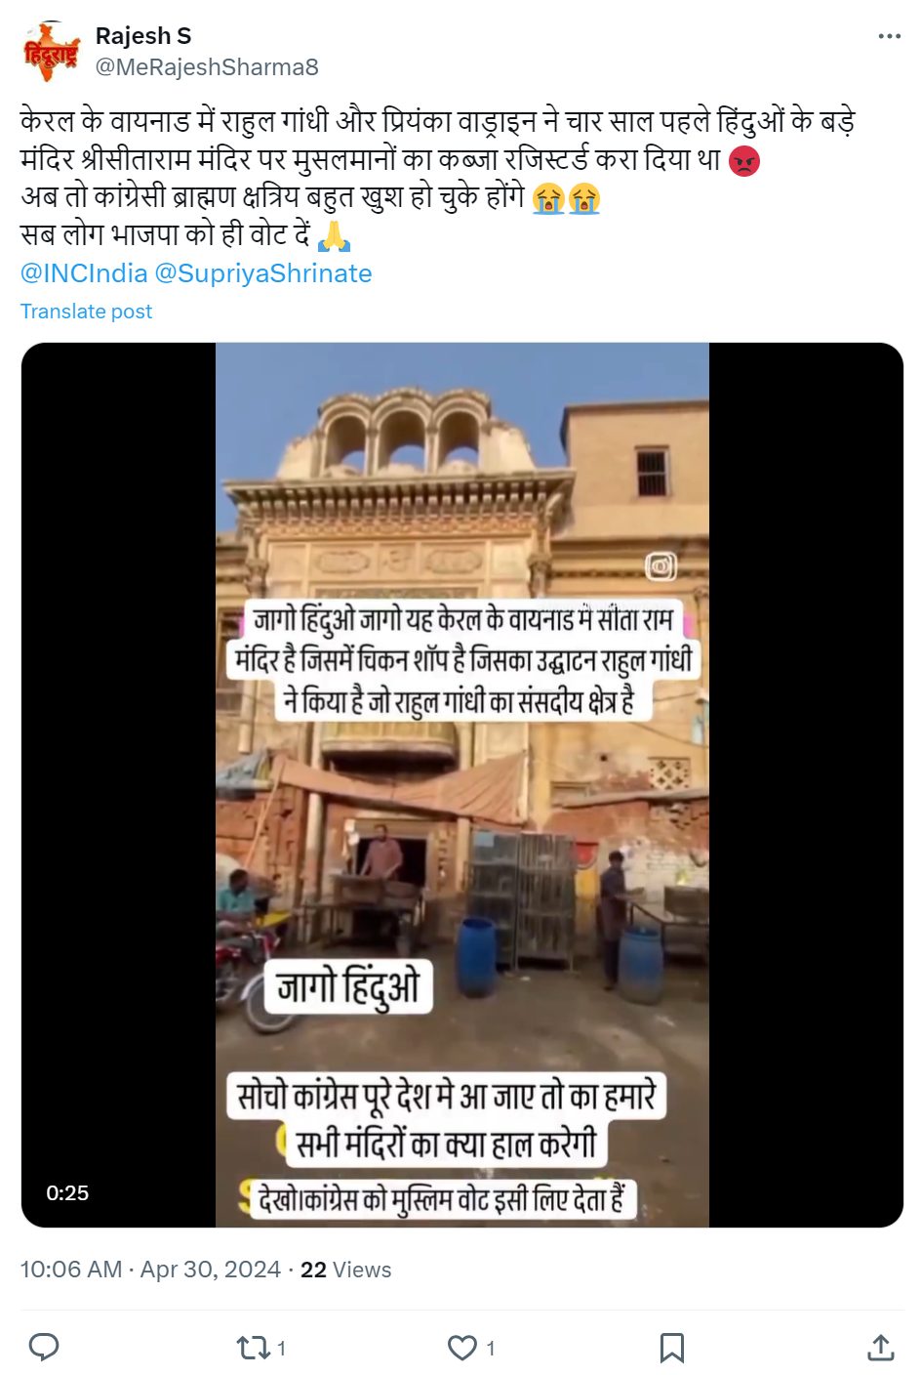Click the Rajesh S profile avatar
This screenshot has width=921, height=1375.
51,52
